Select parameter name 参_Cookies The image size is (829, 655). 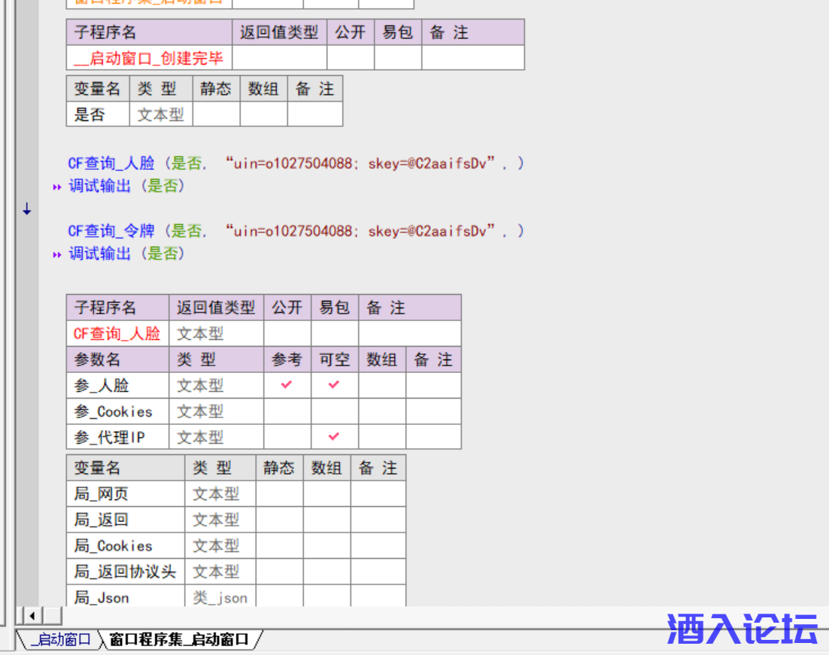click(113, 411)
